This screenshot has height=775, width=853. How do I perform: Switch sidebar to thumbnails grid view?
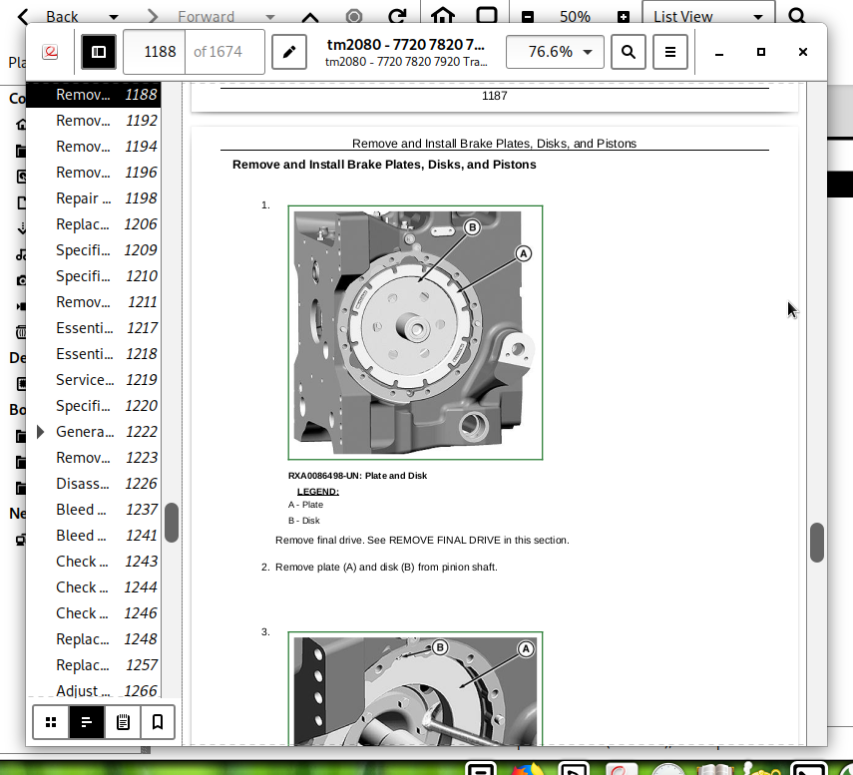click(51, 721)
